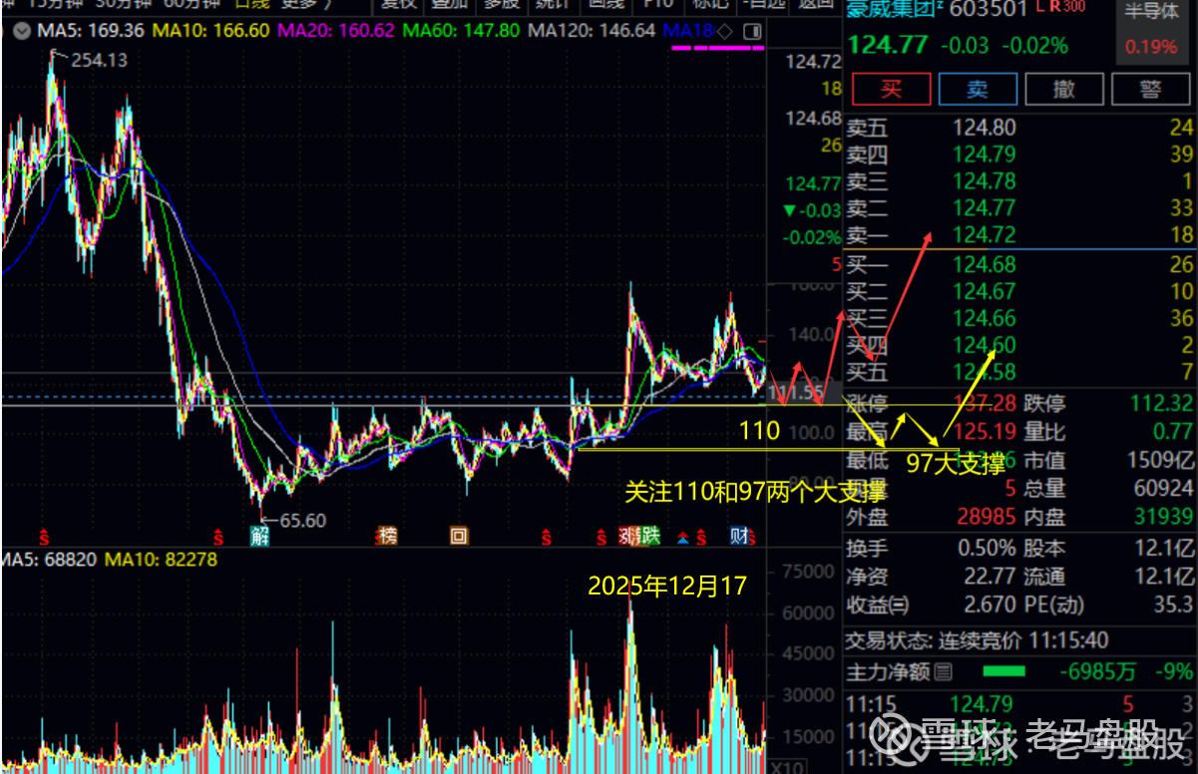
Task: Click the 内盘 31939 value
Action: (1163, 517)
